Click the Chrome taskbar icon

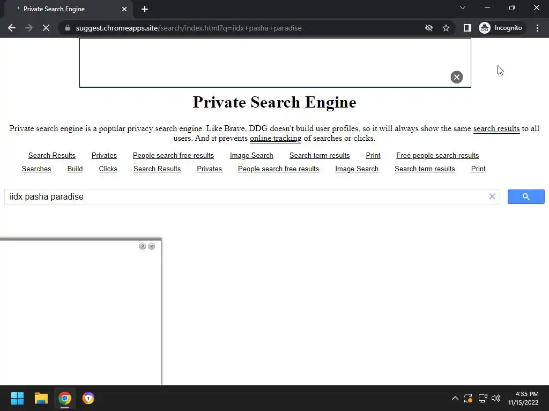pyautogui.click(x=65, y=398)
